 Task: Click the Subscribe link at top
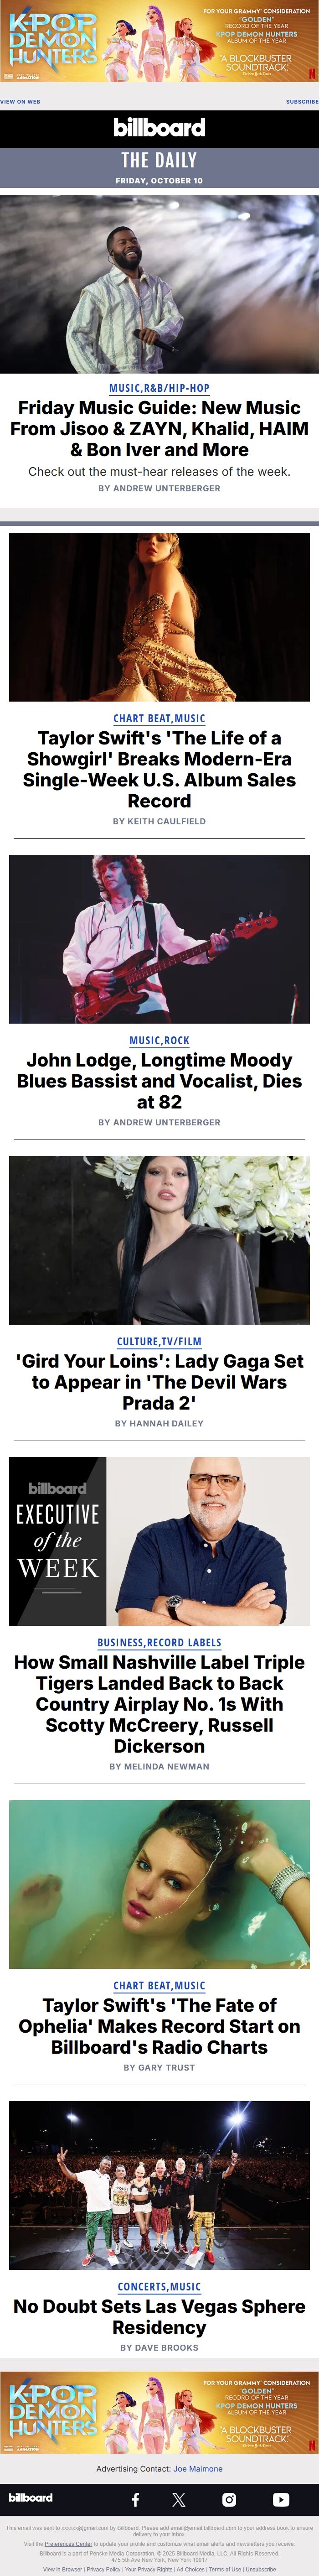302,101
